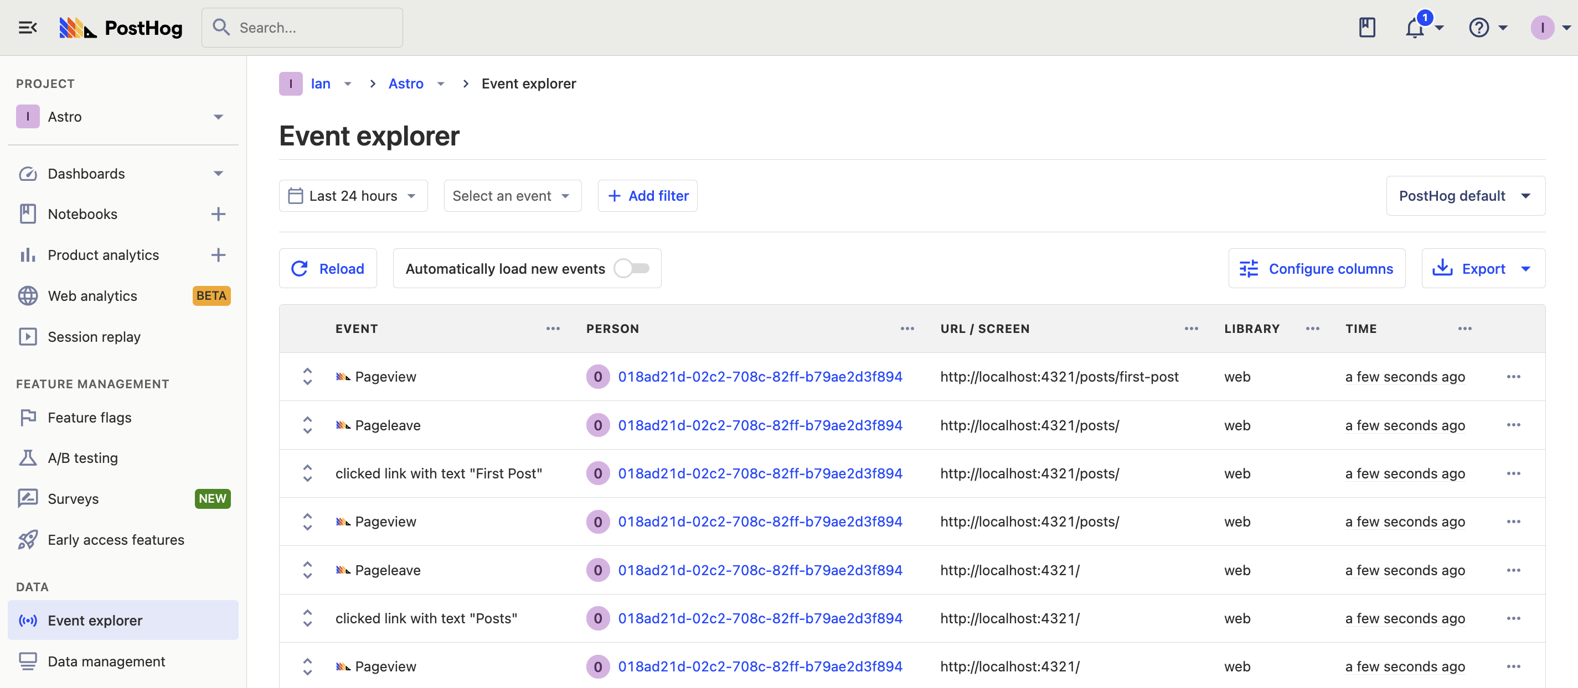
Task: Click the notebook icon in top bar
Action: click(1366, 28)
